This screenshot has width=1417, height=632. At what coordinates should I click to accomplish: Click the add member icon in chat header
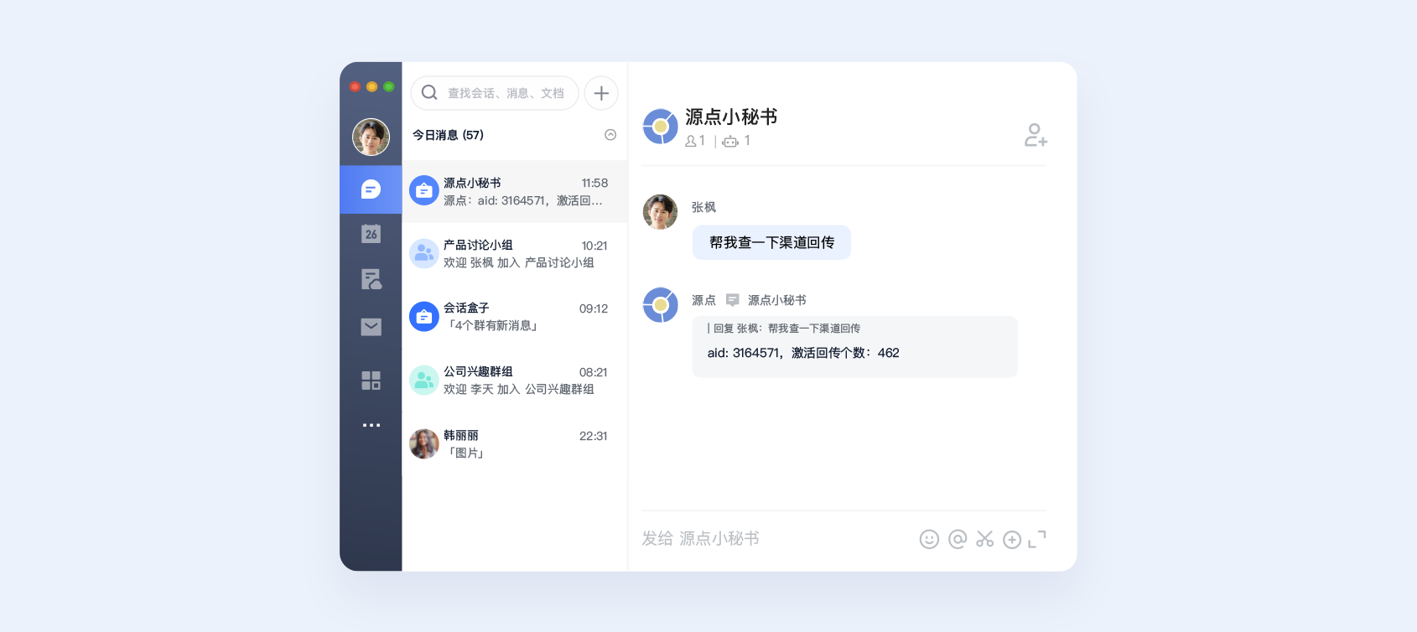[x=1035, y=135]
